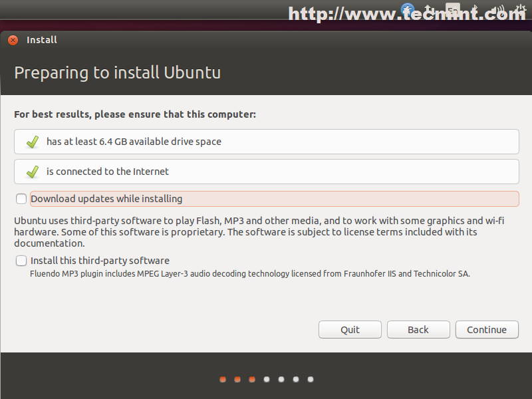Select the connected to the Internet row

(266, 172)
